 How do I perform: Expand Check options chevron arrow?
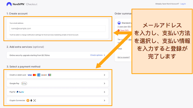point(105,55)
